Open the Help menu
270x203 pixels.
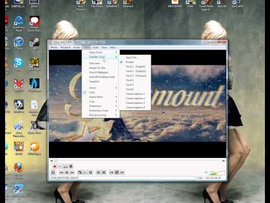tap(112, 47)
